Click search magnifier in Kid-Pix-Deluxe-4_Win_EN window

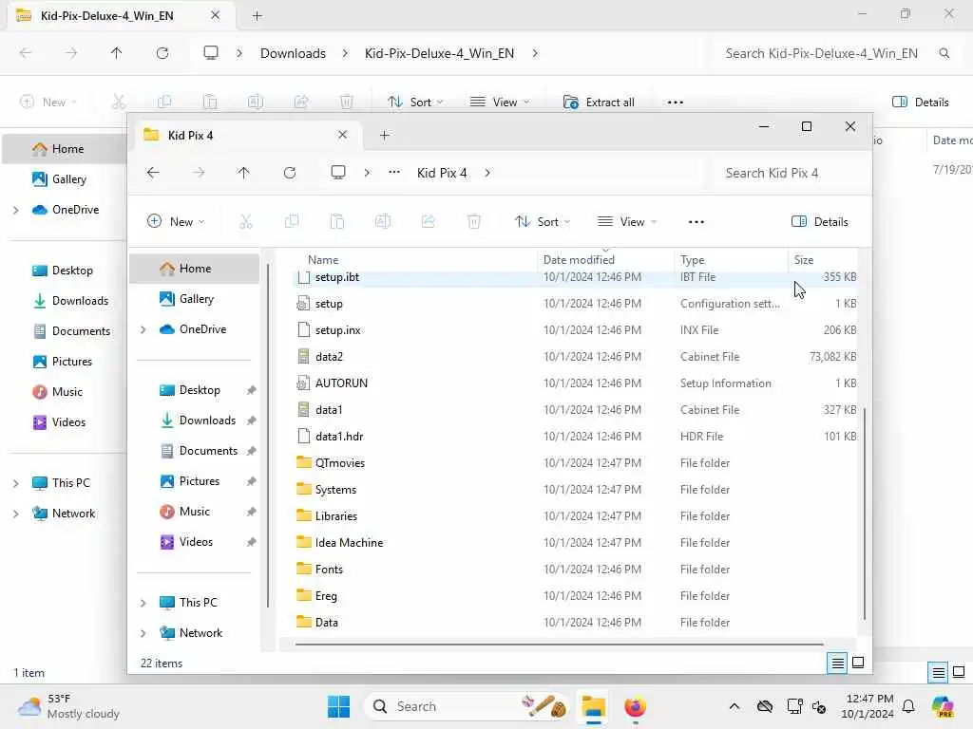click(944, 53)
